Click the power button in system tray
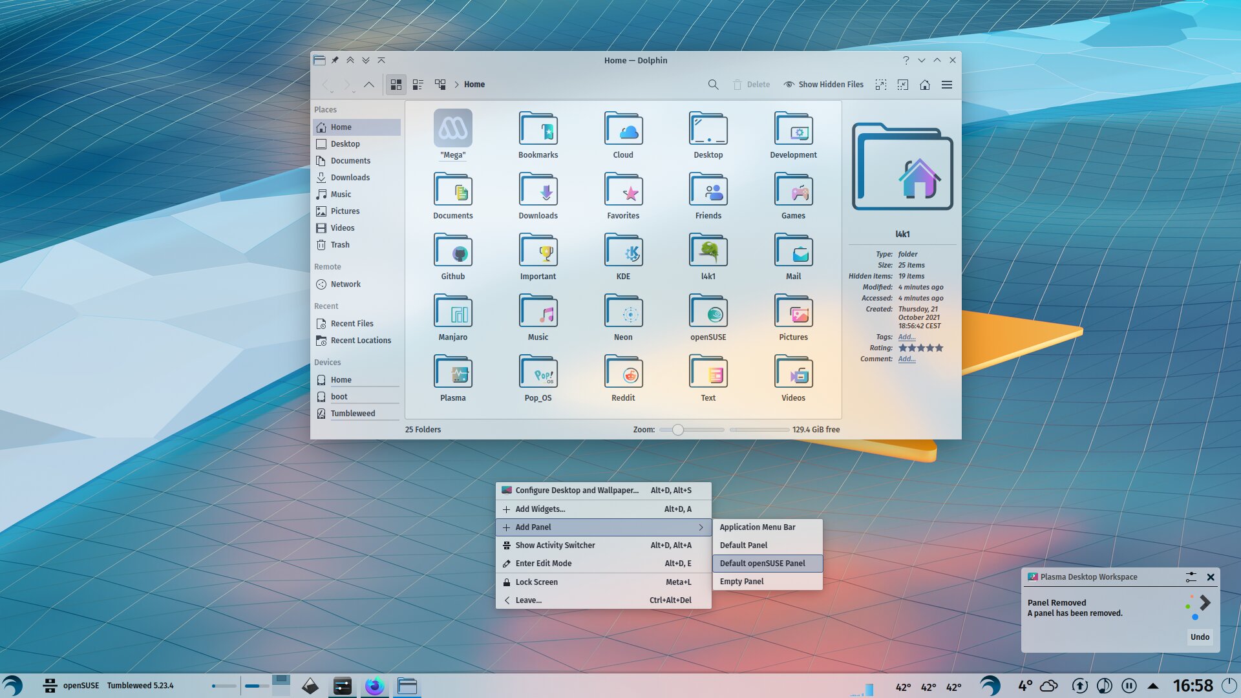The width and height of the screenshot is (1241, 698). tap(1229, 686)
